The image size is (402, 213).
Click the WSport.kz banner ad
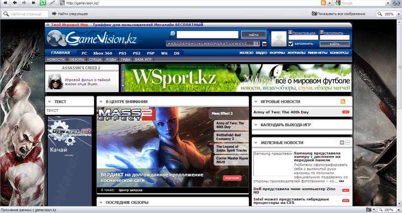(238, 78)
